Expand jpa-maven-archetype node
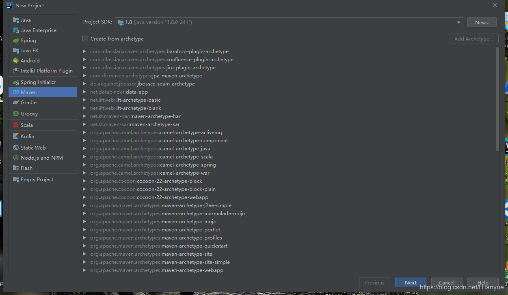Screen dimensions: 508x295 tap(84, 76)
